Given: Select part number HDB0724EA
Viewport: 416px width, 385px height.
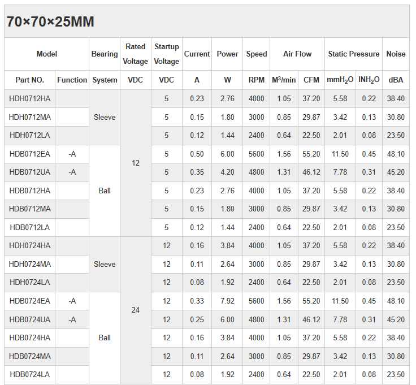Looking at the screenshot, I should click(x=30, y=301).
